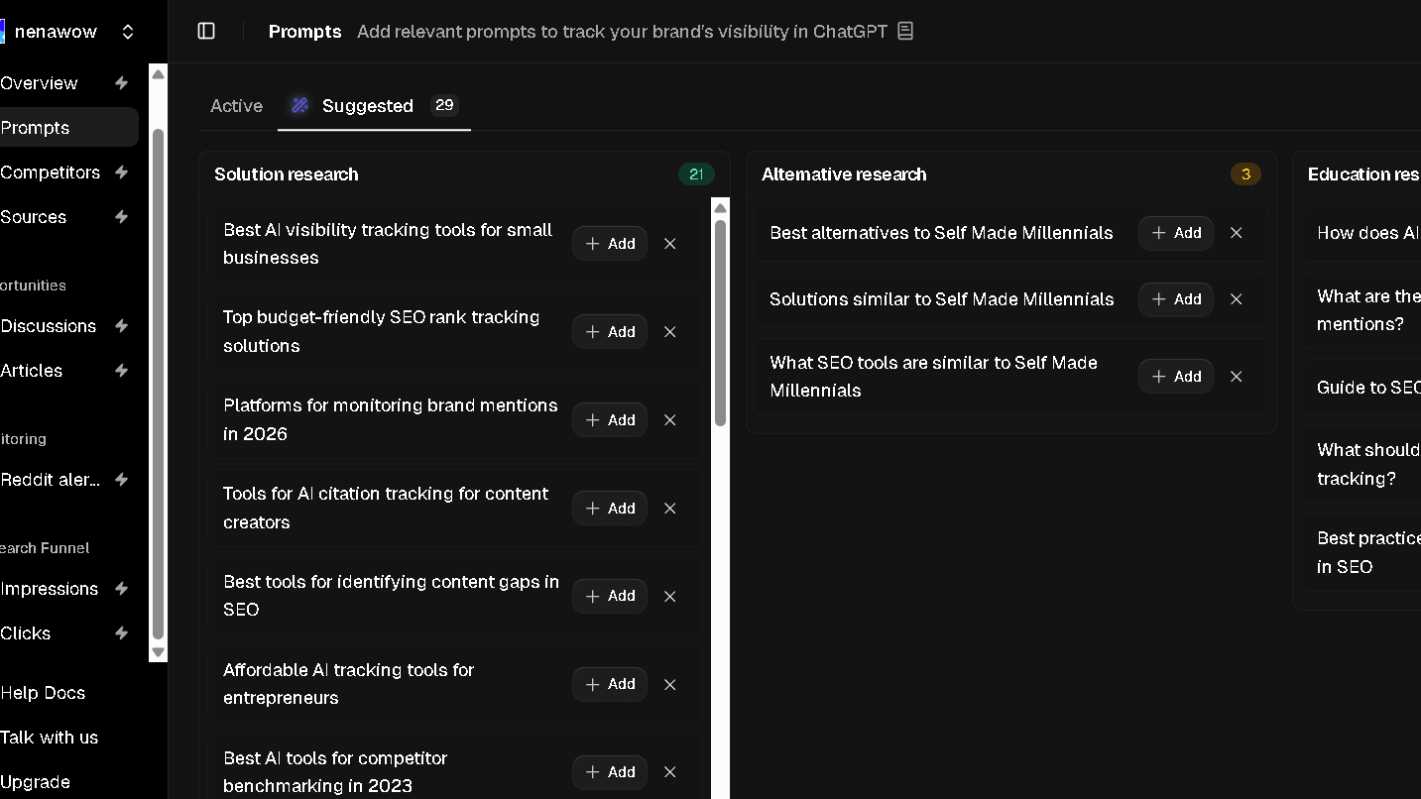The width and height of the screenshot is (1421, 799).
Task: Click the lightning icon next to Clicks
Action: click(x=121, y=633)
